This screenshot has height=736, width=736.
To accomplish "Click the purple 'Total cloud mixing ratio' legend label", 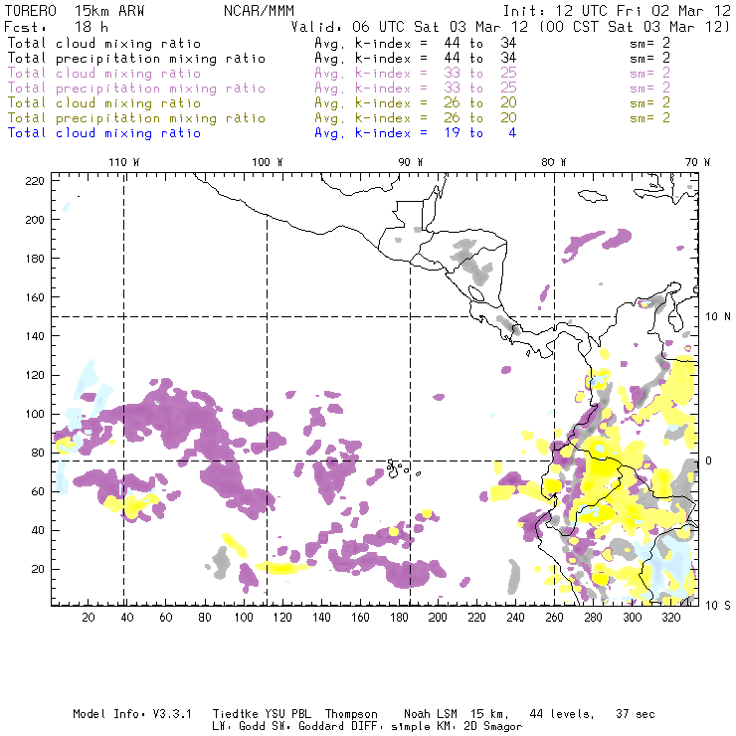I will 104,74.
